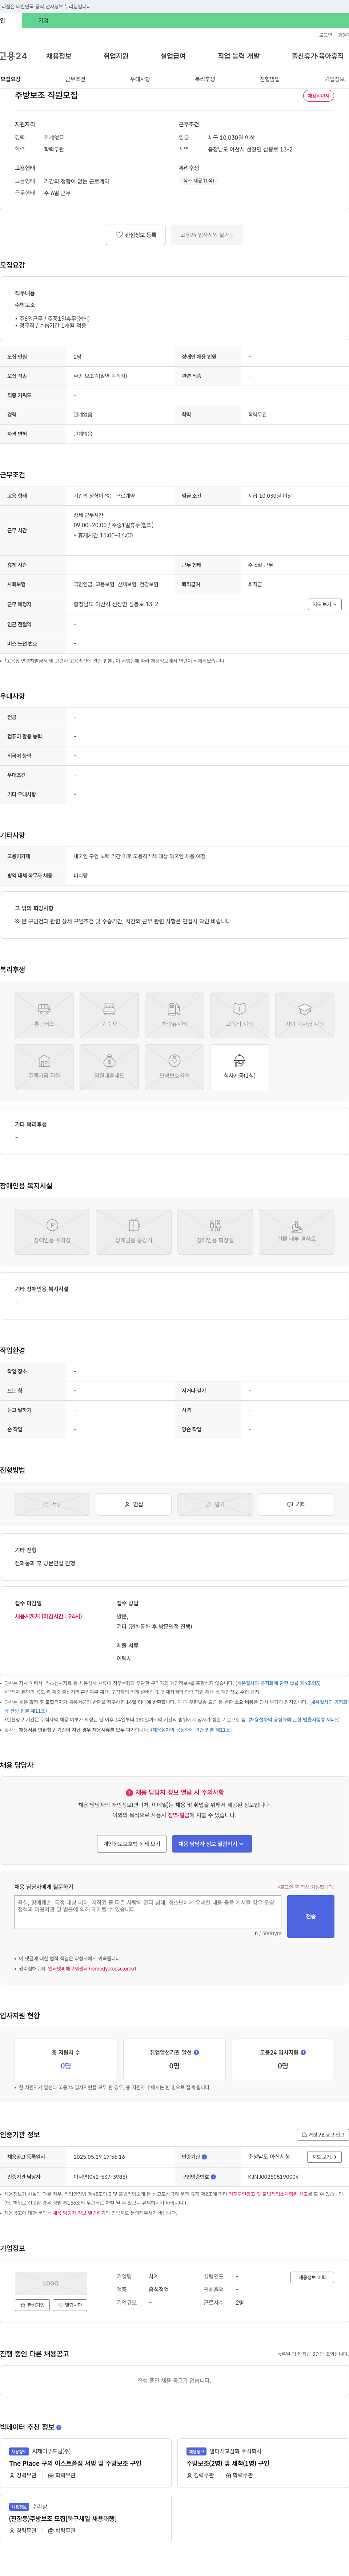Select the 통근버스 welfare icon
This screenshot has height=2576, width=349.
44,1015
